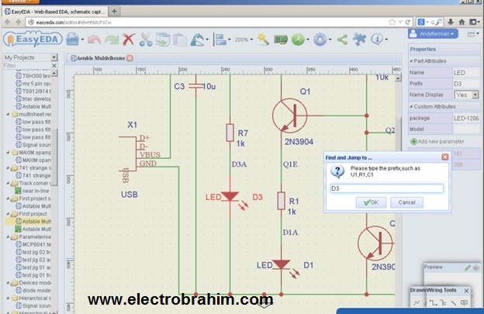Collapse the MAXIM opamp folder

8,153
